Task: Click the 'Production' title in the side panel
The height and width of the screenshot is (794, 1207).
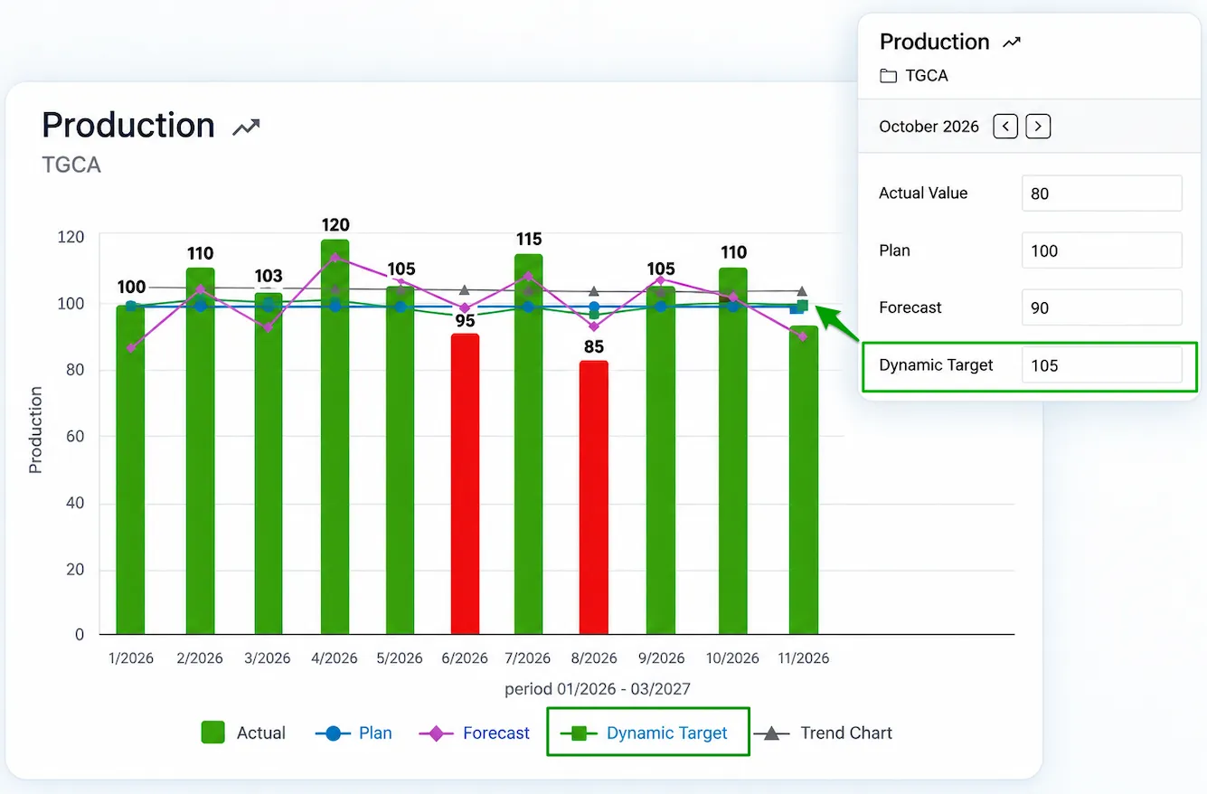Action: pos(934,43)
